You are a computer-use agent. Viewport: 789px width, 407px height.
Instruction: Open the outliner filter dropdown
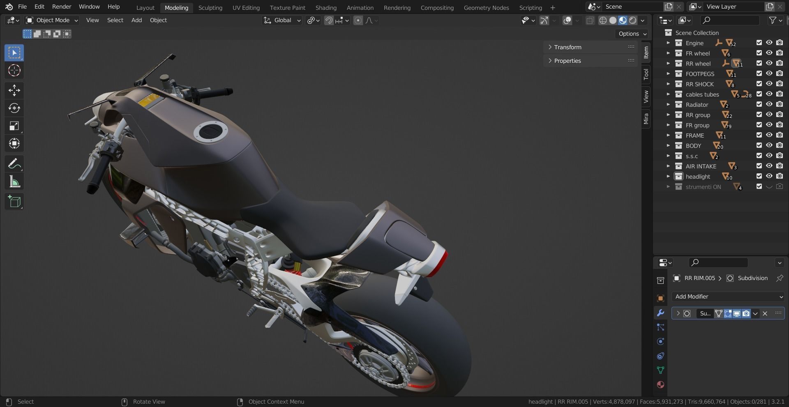coord(775,20)
